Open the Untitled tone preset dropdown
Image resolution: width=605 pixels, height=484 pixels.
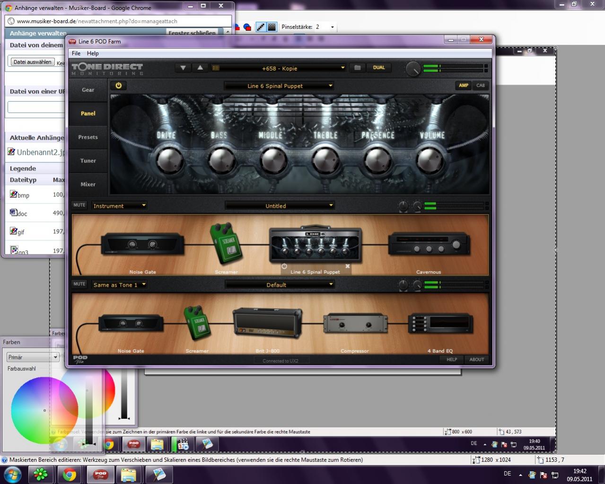pos(280,206)
